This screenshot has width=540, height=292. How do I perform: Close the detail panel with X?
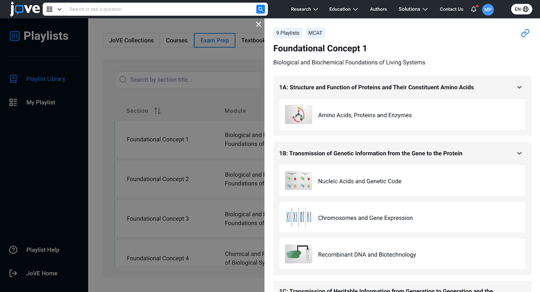(259, 24)
